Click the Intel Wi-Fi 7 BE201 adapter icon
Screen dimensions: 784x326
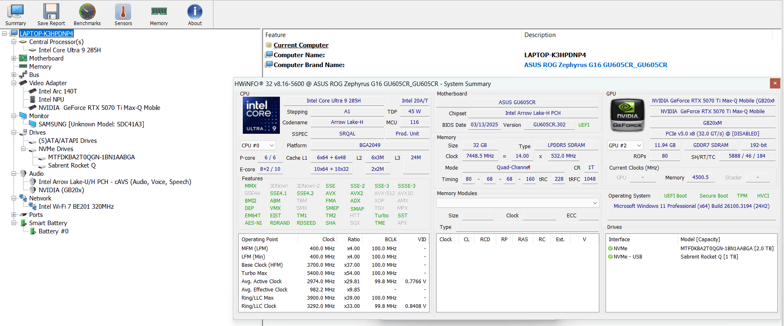[x=33, y=206]
